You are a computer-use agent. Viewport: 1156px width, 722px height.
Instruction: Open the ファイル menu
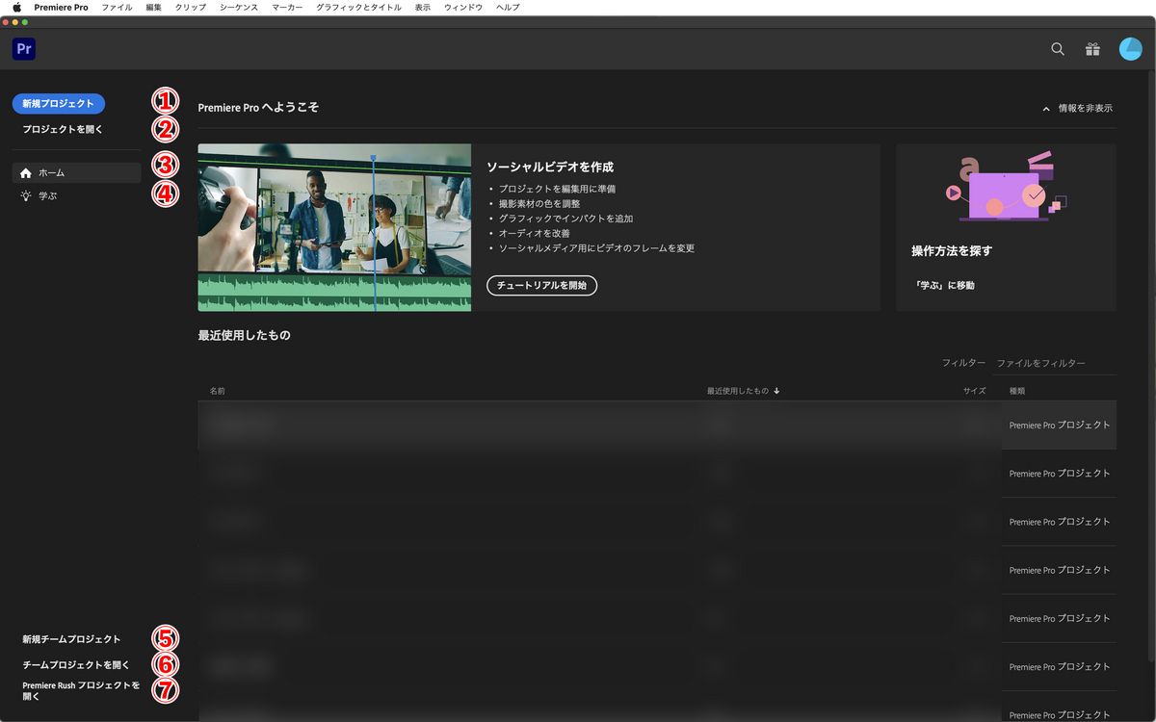(x=118, y=7)
